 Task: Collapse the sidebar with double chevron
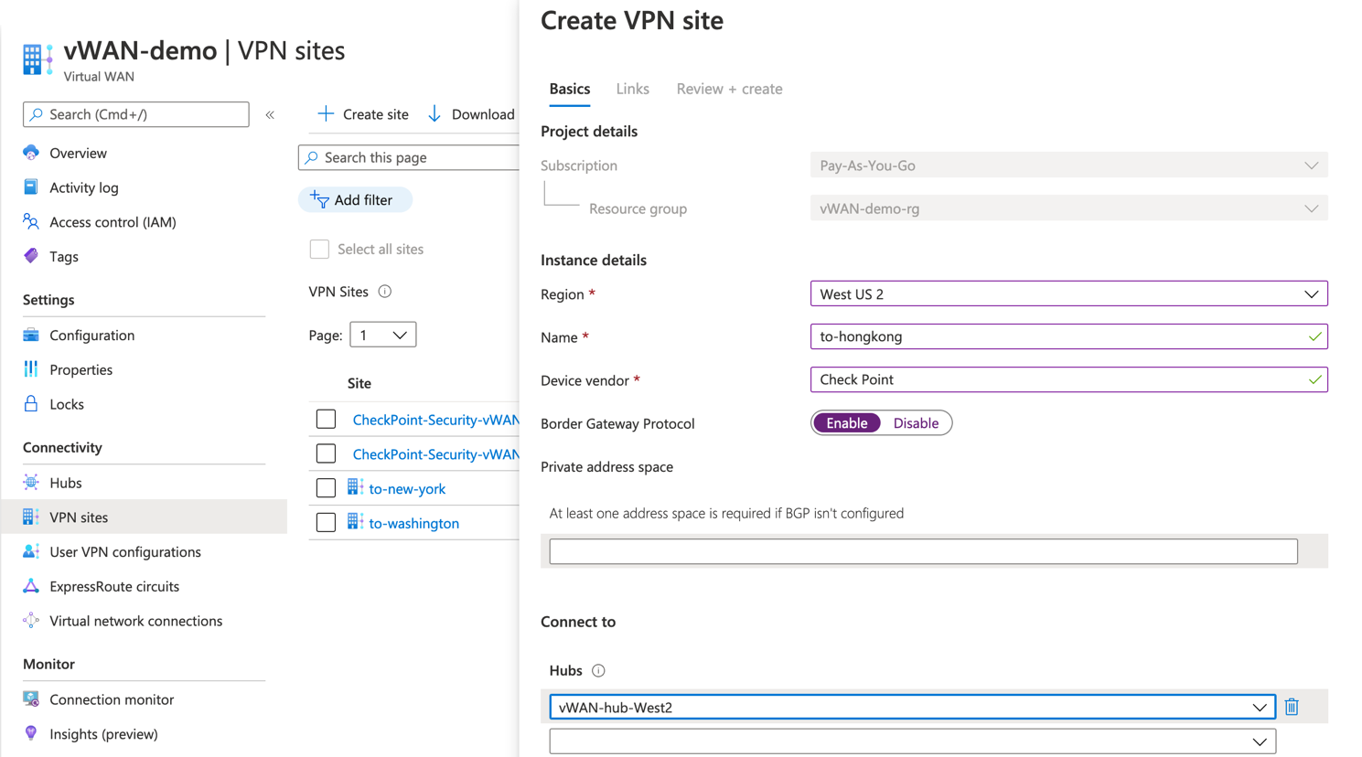(x=270, y=115)
